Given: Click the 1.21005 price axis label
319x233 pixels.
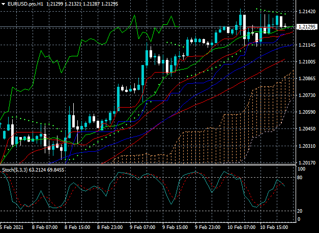Looking at the screenshot, I should (307, 62).
